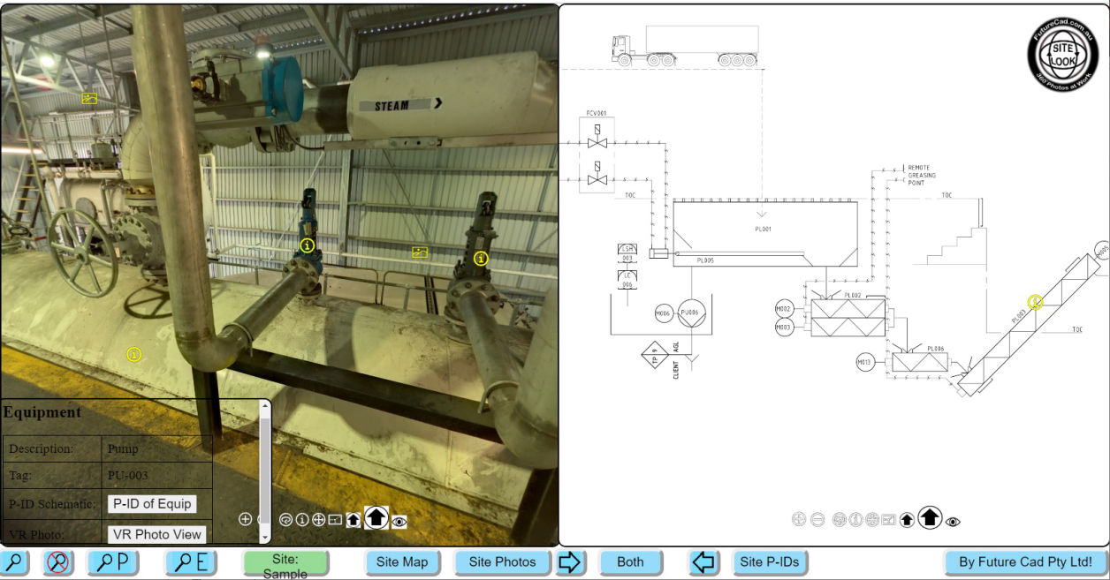
Task: Click the crossed-out magnifier clear search button
Action: [x=58, y=562]
